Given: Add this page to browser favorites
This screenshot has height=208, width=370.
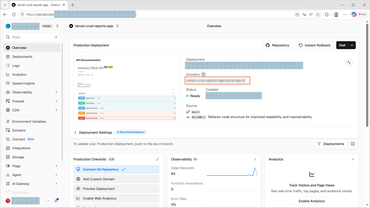Looking at the screenshot, I should (318, 15).
